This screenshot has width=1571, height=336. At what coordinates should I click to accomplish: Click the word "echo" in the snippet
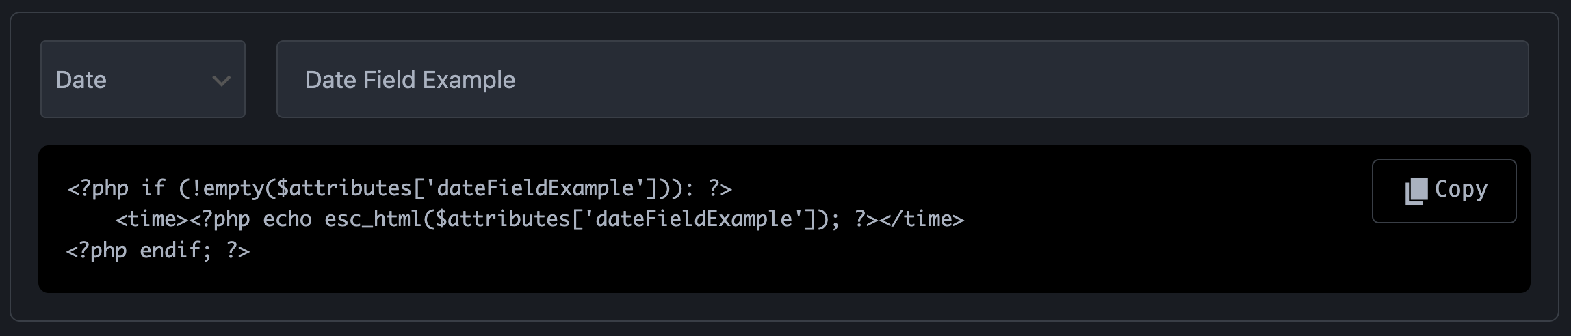287,219
